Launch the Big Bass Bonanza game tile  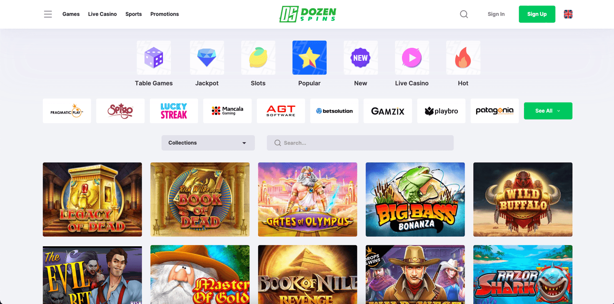(415, 199)
